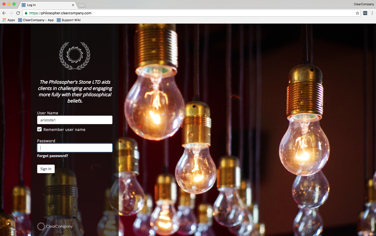This screenshot has width=376, height=236.
Task: Click the 'User Name' label text
Action: (x=48, y=113)
